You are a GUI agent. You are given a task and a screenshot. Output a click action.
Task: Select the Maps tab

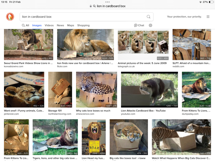point(71,25)
